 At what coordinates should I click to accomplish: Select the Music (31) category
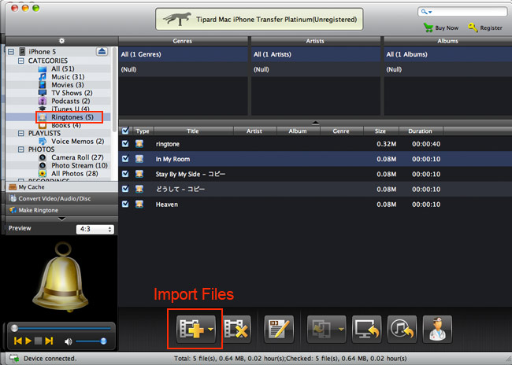pyautogui.click(x=63, y=77)
